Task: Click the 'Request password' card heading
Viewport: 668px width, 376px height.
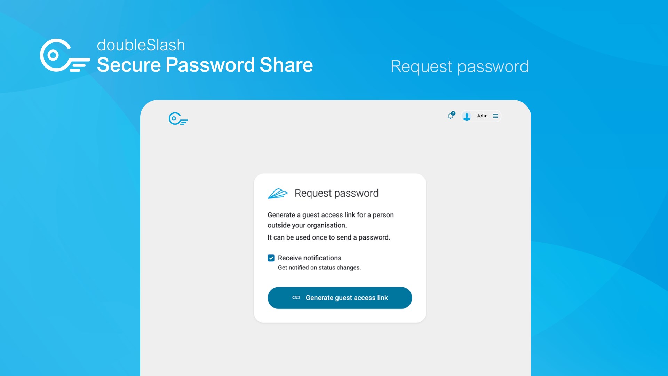Action: (336, 193)
